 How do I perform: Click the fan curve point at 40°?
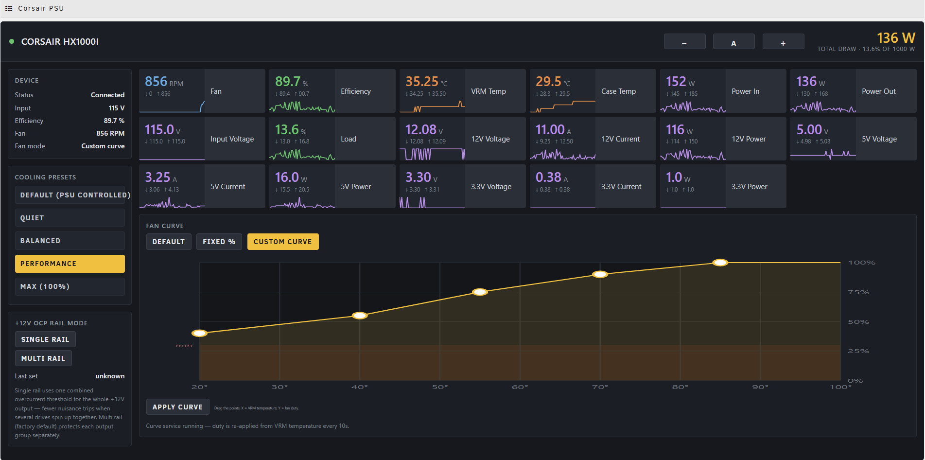(x=360, y=316)
